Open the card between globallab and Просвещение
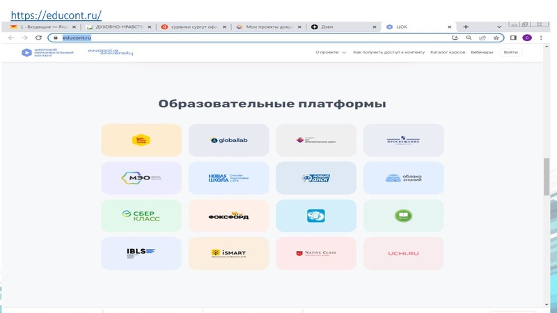 click(x=316, y=141)
